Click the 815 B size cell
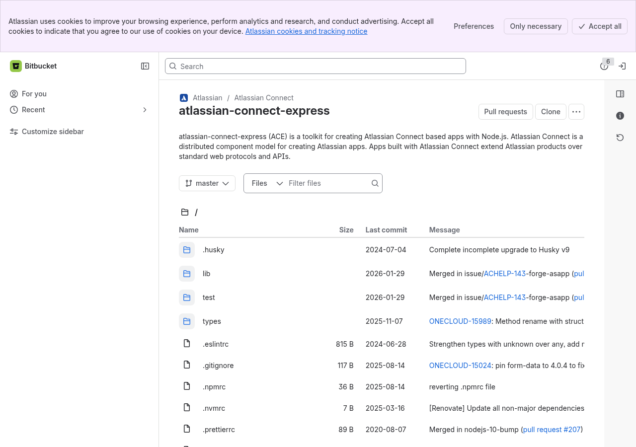636x447 pixels. pos(345,344)
